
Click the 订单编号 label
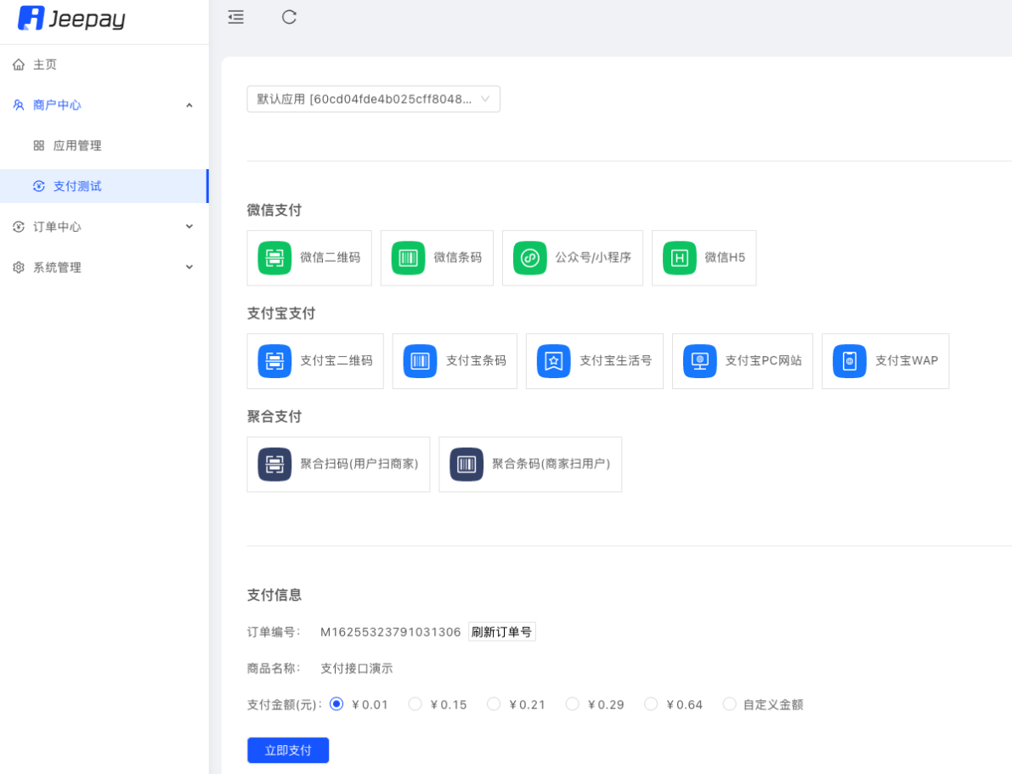(x=274, y=632)
